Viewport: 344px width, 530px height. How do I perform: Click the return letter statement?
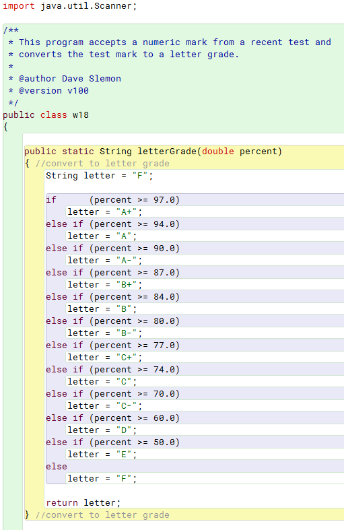(x=83, y=502)
